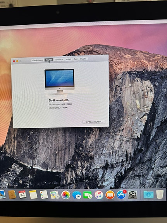Select the Tallennus tab

pyautogui.click(x=59, y=59)
